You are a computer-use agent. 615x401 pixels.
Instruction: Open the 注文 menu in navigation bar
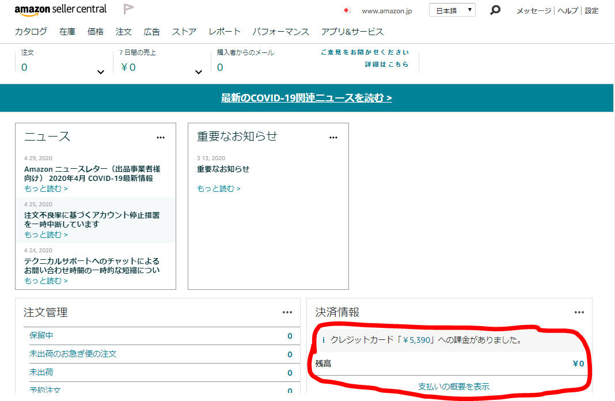124,32
